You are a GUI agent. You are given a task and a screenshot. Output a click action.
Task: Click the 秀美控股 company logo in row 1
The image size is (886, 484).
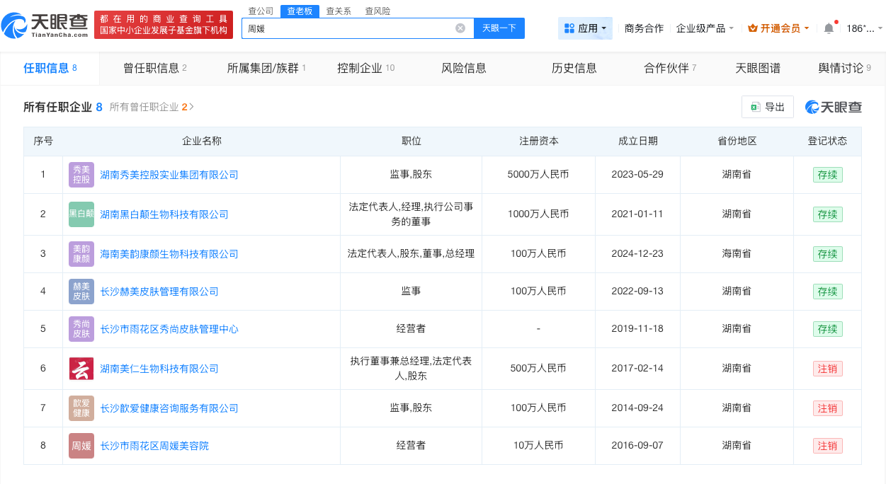coord(81,174)
